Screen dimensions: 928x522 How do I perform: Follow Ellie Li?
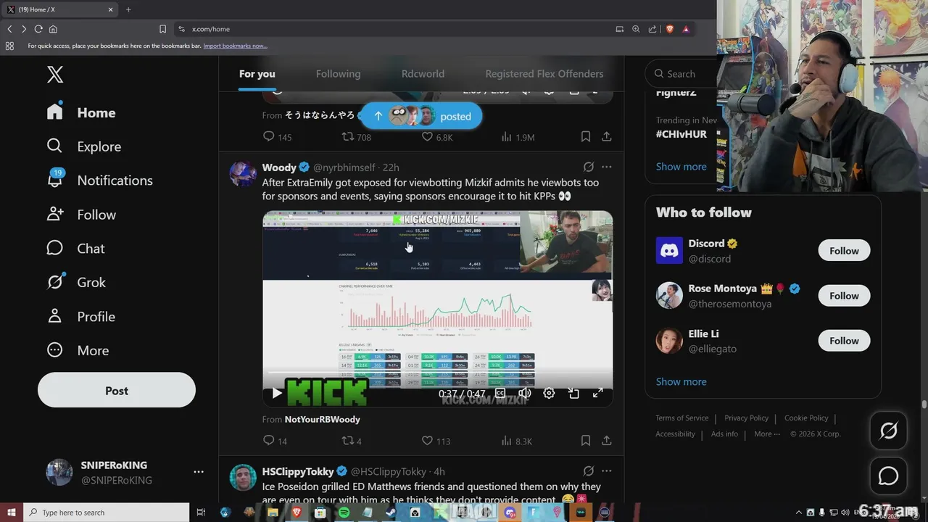844,341
